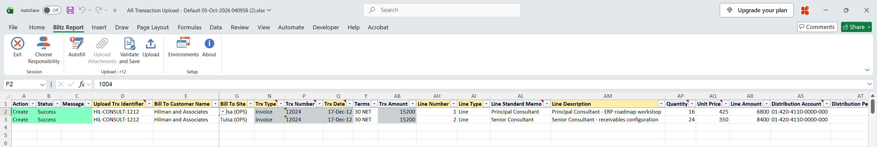Image resolution: width=877 pixels, height=147 pixels.
Task: Toggle AutoSave switch
Action: point(52,10)
